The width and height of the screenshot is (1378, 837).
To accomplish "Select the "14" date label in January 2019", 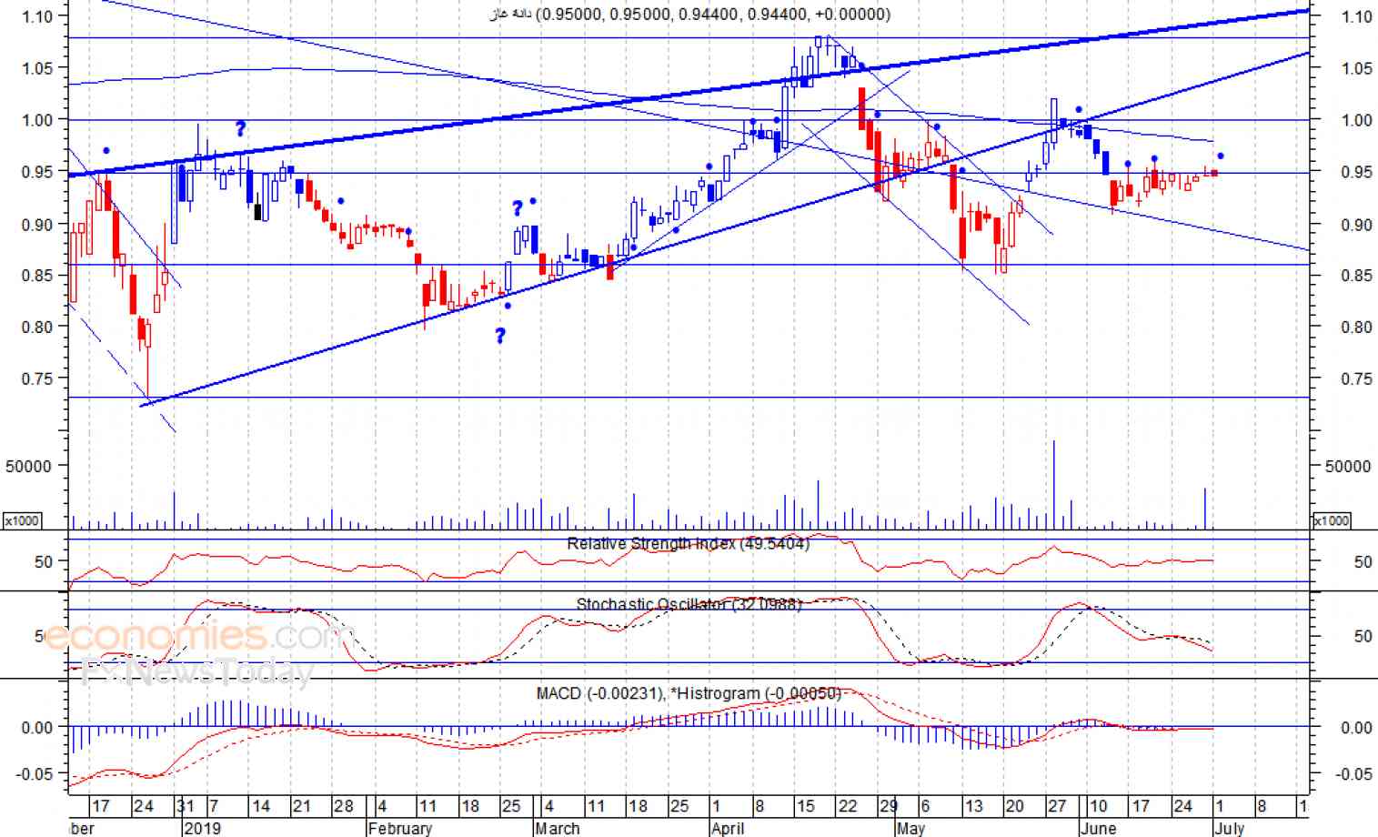I will pyautogui.click(x=261, y=806).
